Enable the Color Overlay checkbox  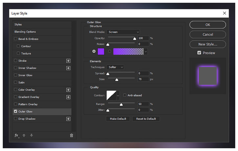pyautogui.click(x=15, y=89)
